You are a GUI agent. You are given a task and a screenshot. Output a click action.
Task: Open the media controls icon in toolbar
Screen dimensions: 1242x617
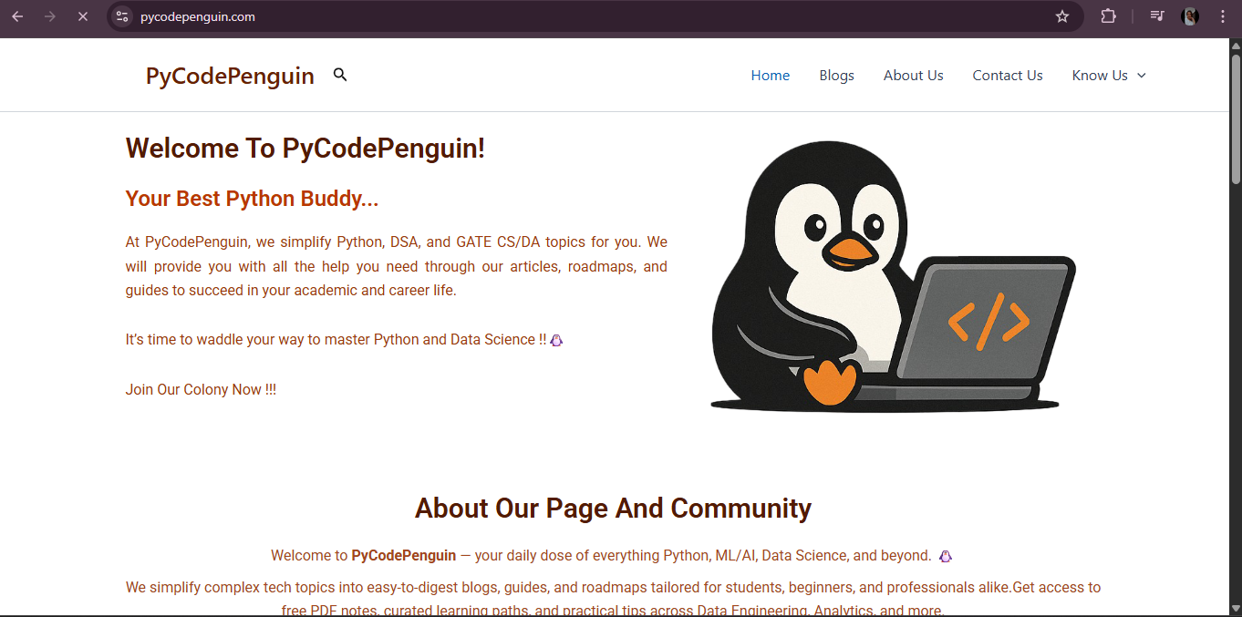click(x=1157, y=16)
